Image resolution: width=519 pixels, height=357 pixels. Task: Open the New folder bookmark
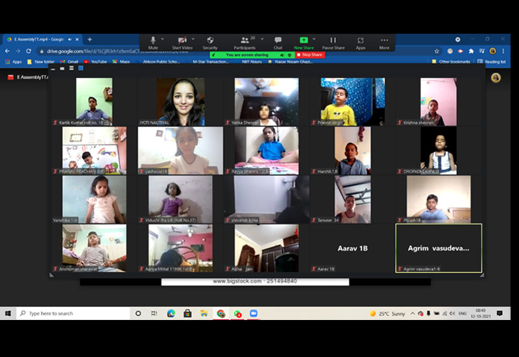[41, 62]
